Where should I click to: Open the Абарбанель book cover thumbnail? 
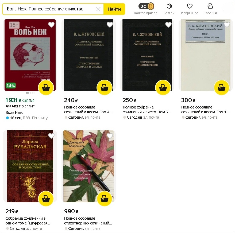pyautogui.click(x=88, y=166)
